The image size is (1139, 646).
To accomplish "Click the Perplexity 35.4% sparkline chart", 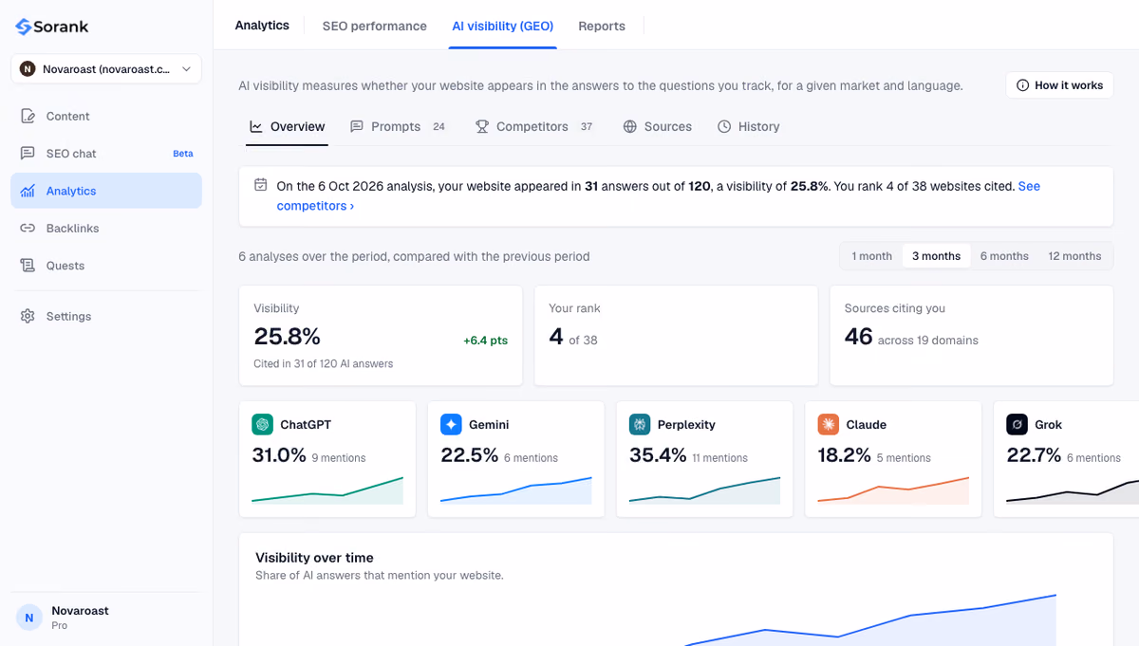I will point(704,489).
